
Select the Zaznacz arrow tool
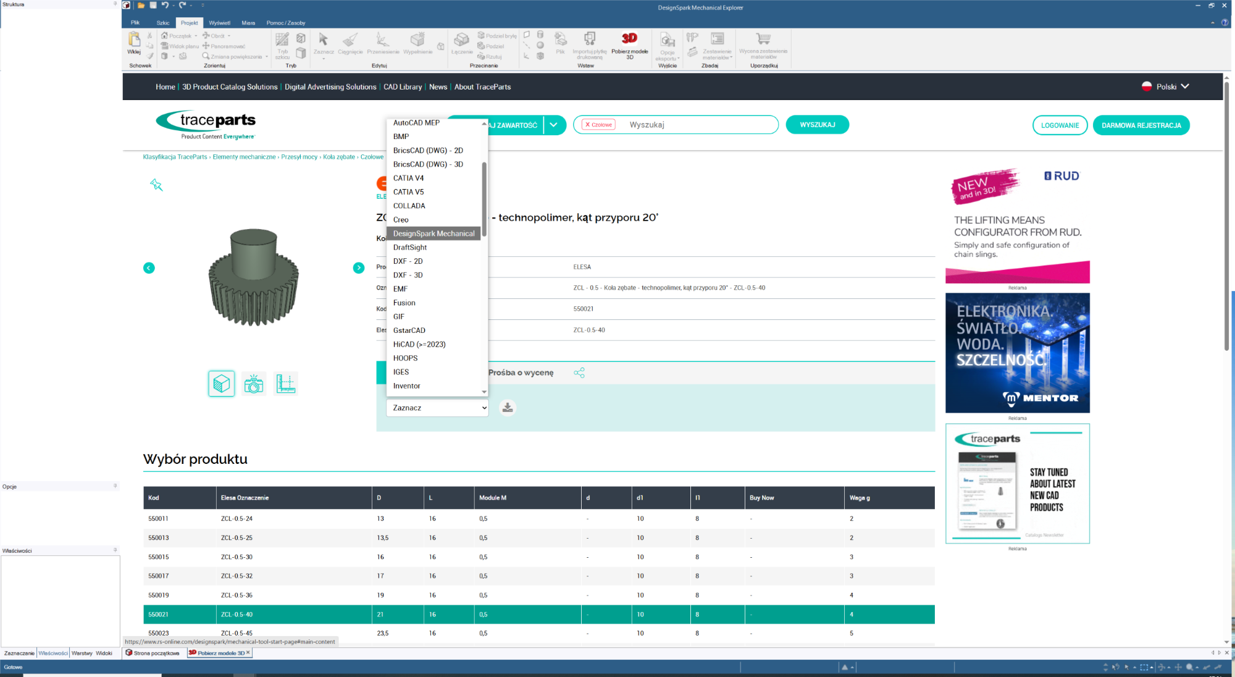(x=324, y=43)
